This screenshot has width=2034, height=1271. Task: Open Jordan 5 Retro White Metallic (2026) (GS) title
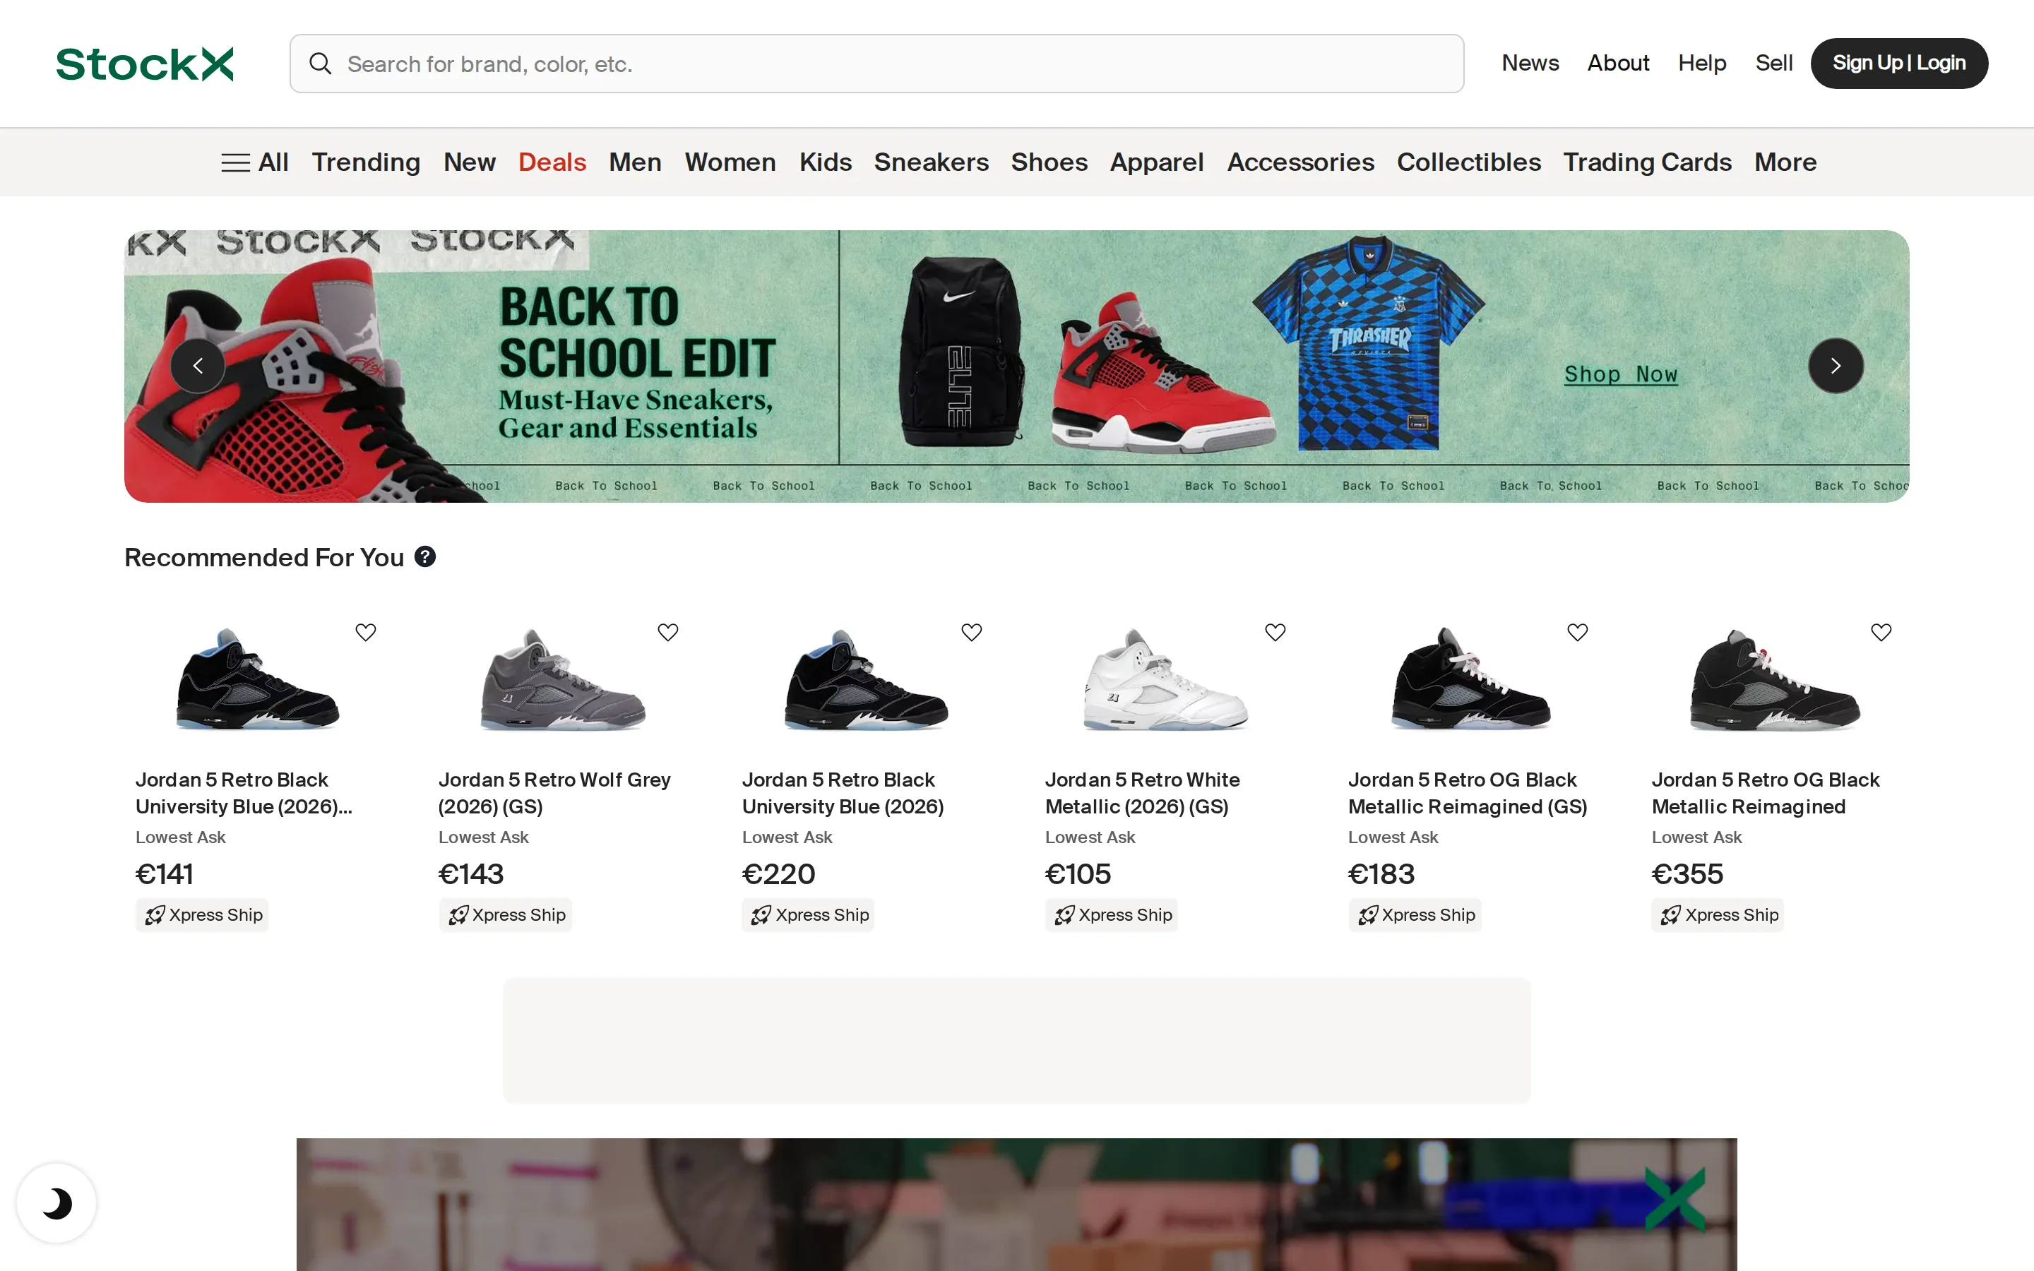click(1142, 793)
